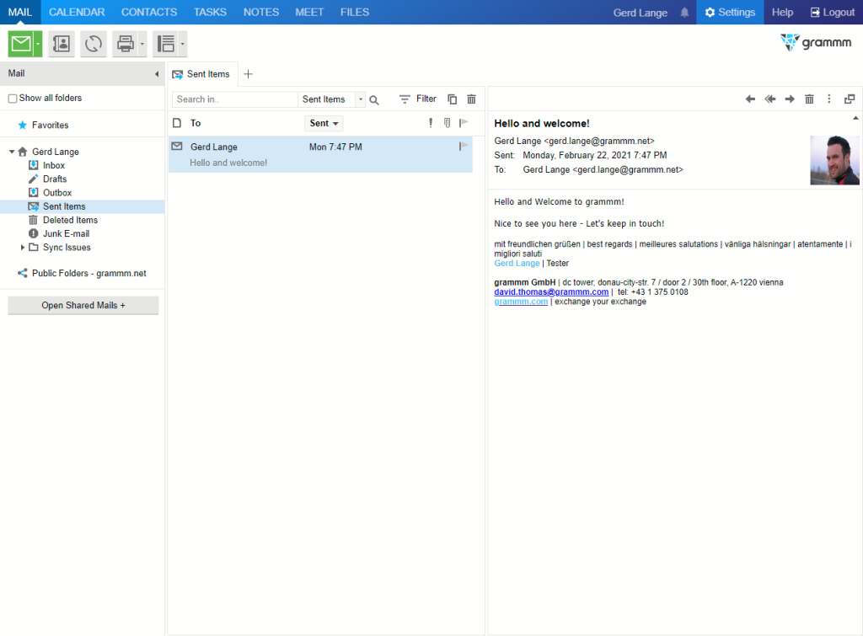Open Favorites star folder
Viewport: 863px width, 636px height.
tap(44, 126)
